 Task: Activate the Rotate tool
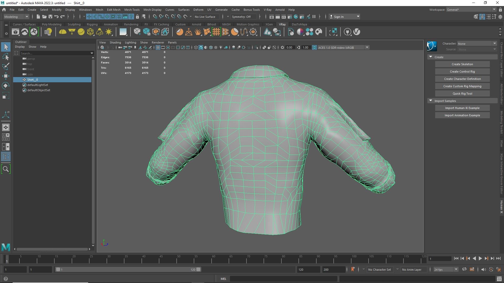(x=6, y=86)
